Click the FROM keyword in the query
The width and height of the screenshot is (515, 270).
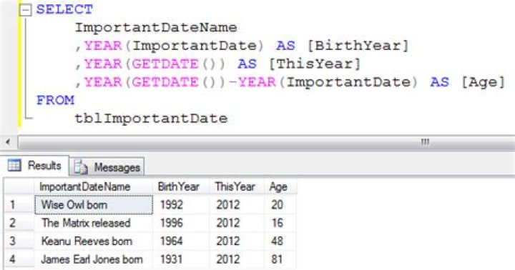coord(56,100)
